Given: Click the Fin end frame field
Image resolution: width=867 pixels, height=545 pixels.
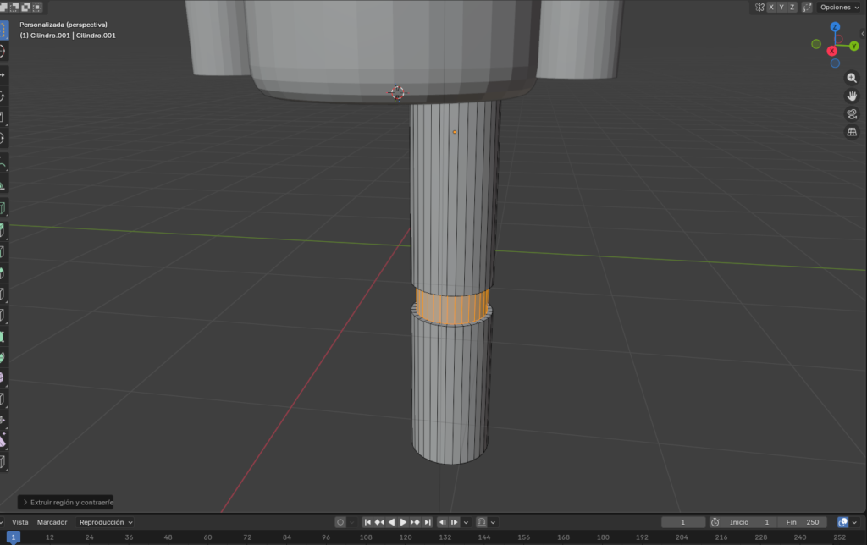Looking at the screenshot, I should point(802,522).
